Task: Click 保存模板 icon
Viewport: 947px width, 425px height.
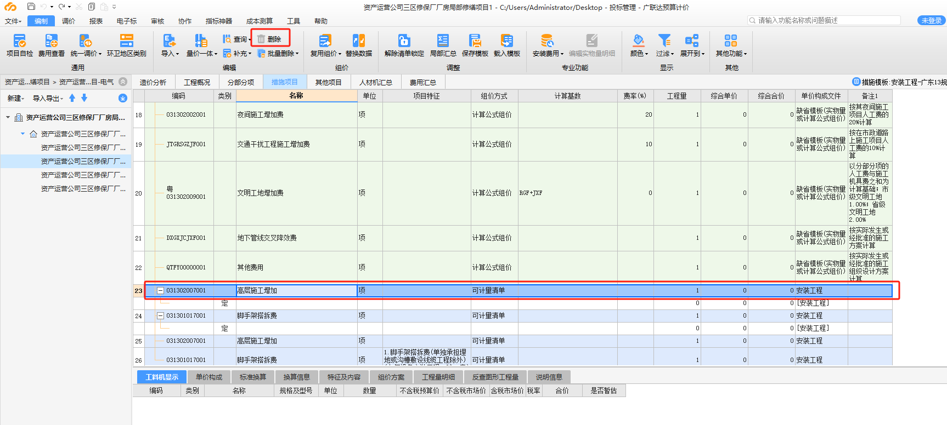Action: [475, 41]
